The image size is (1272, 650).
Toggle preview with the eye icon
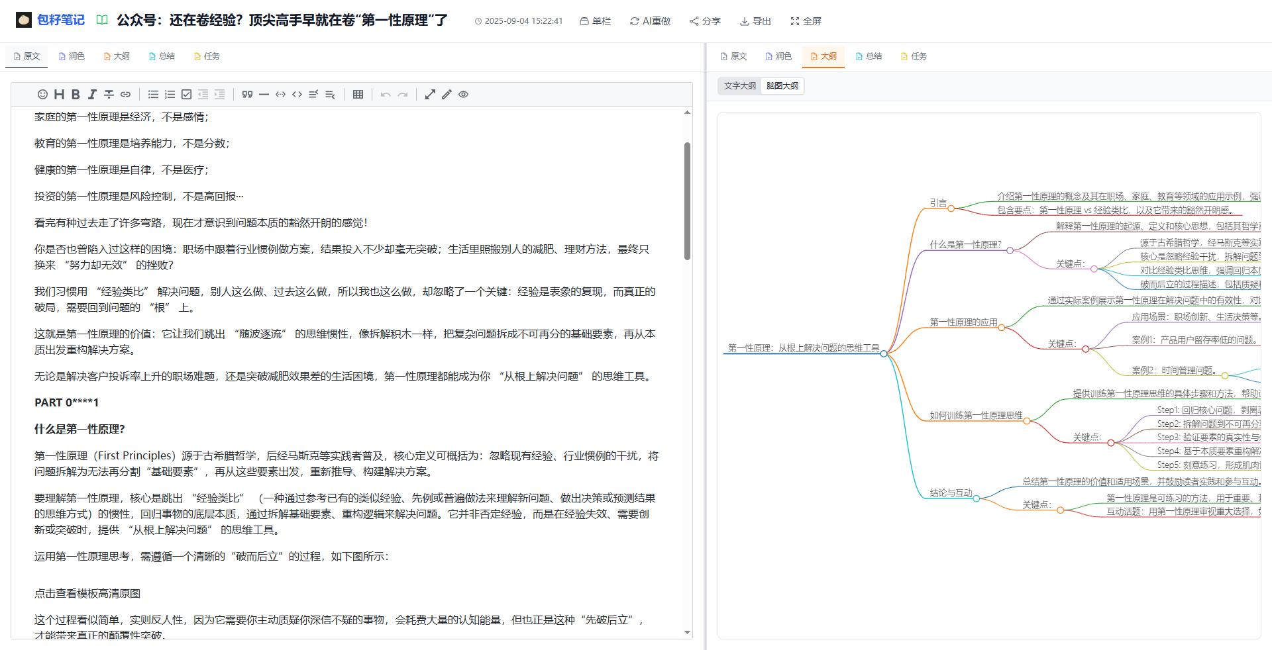(x=463, y=95)
